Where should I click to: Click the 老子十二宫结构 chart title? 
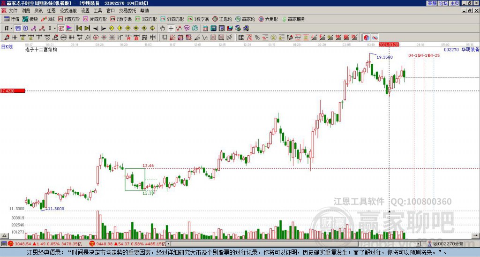tap(41, 50)
